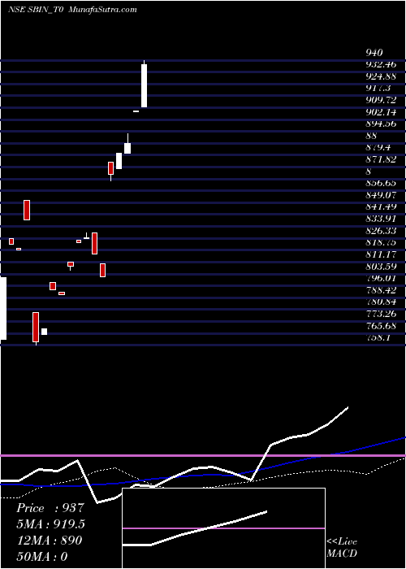This screenshot has width=406, height=569.
Task: Click the '12MA : 890' readout
Action: tap(50, 541)
